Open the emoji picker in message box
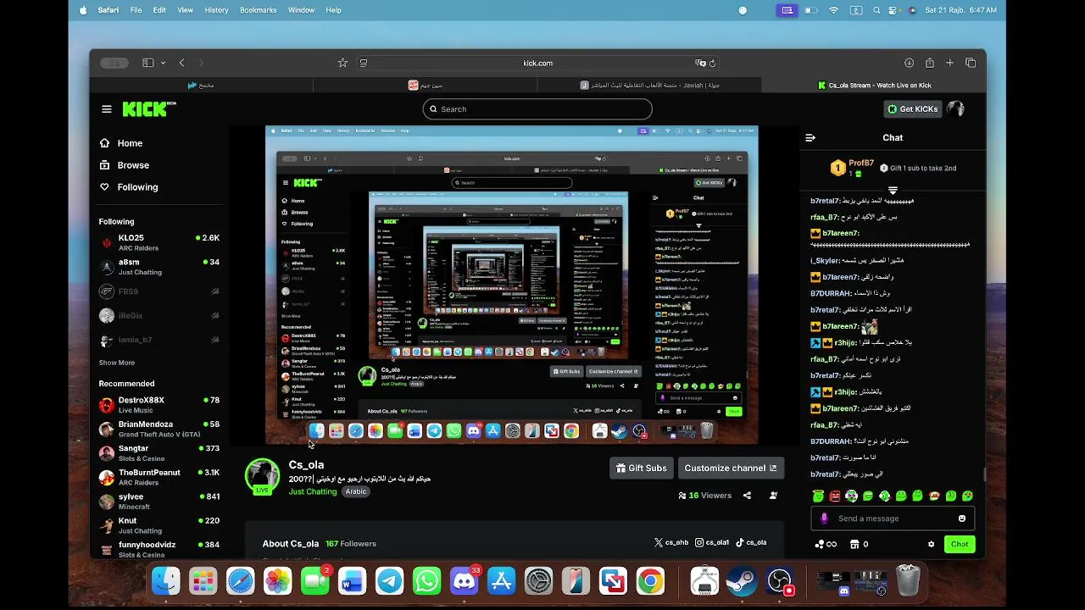Image resolution: width=1085 pixels, height=610 pixels. [x=962, y=518]
